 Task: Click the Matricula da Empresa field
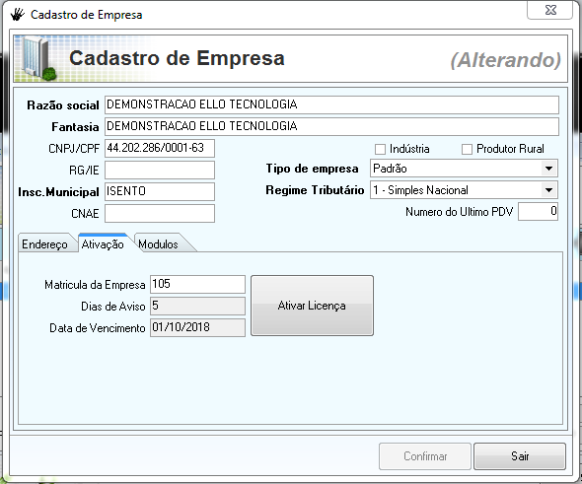point(197,284)
